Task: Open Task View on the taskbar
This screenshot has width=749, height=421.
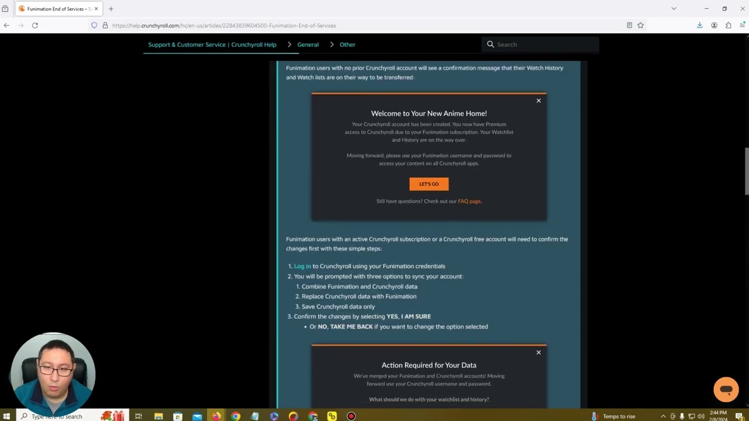Action: (139, 416)
